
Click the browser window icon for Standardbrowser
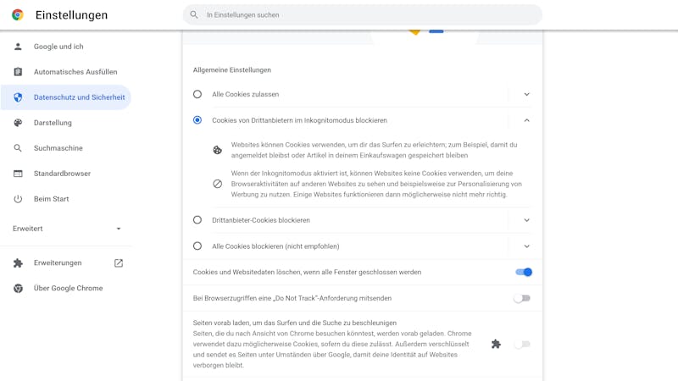coord(18,174)
